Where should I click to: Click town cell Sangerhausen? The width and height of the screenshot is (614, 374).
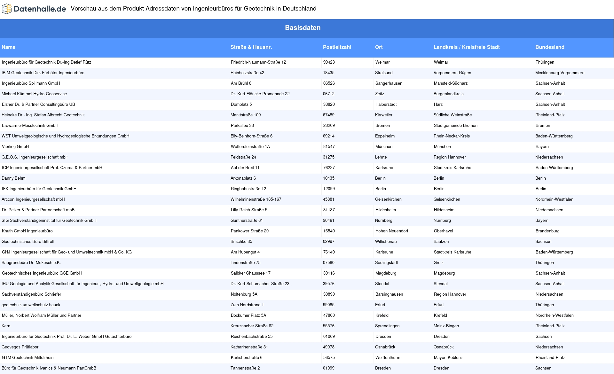pyautogui.click(x=389, y=83)
